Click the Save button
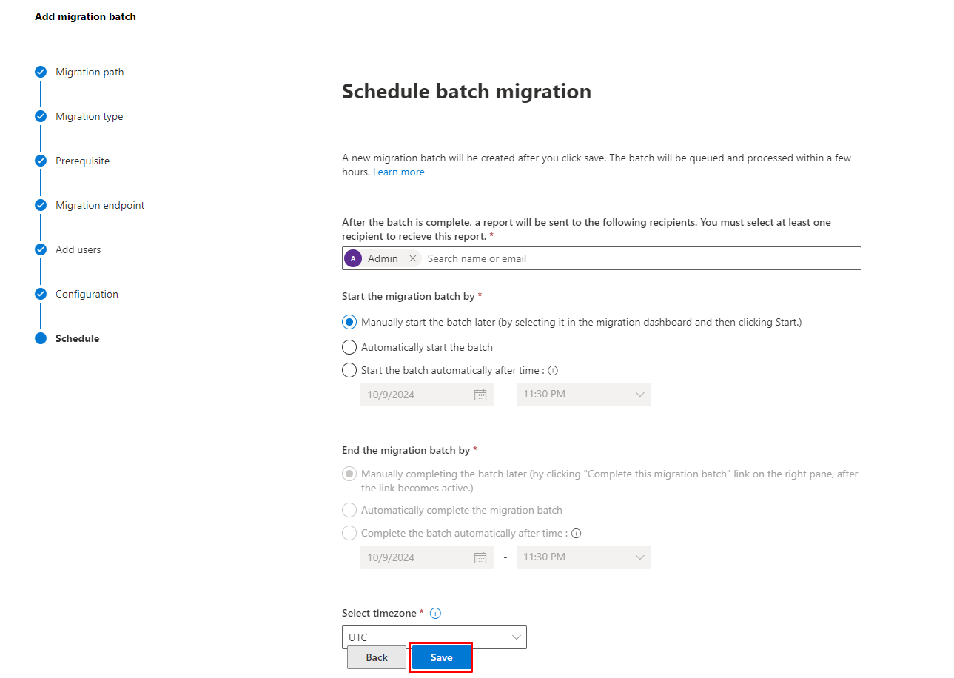The image size is (954, 678). click(x=441, y=657)
